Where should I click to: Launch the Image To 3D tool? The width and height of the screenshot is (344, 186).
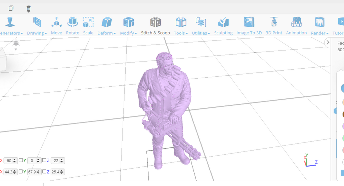(x=249, y=26)
